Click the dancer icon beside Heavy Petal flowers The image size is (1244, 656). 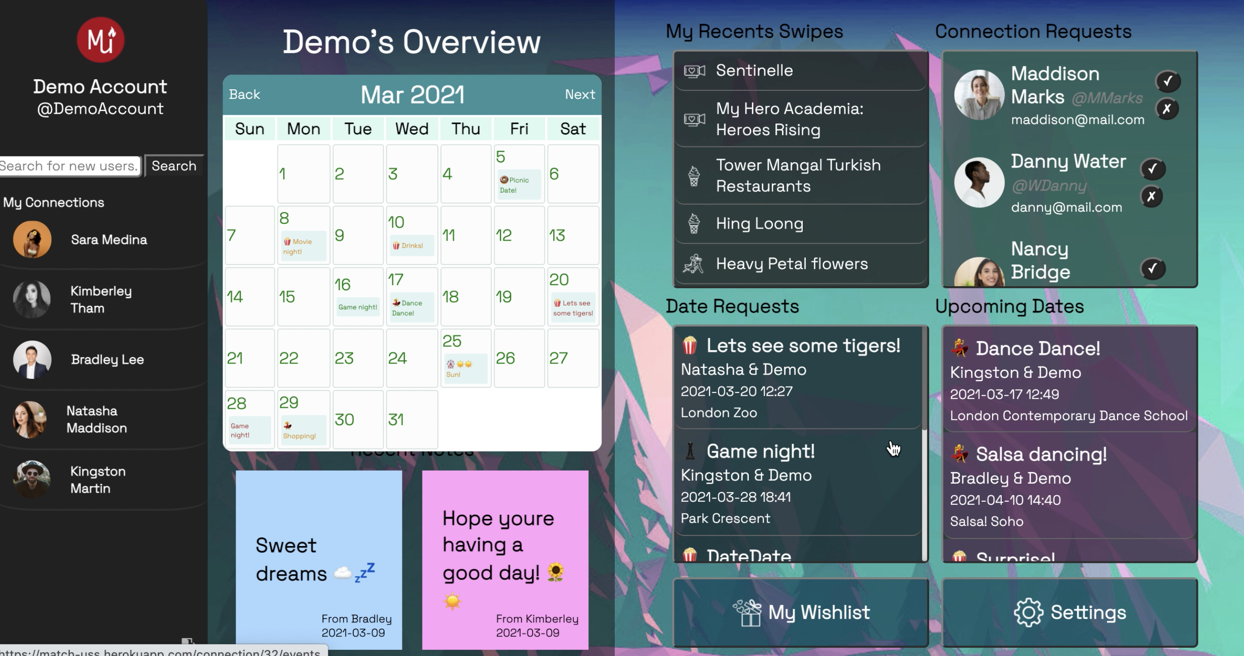693,264
